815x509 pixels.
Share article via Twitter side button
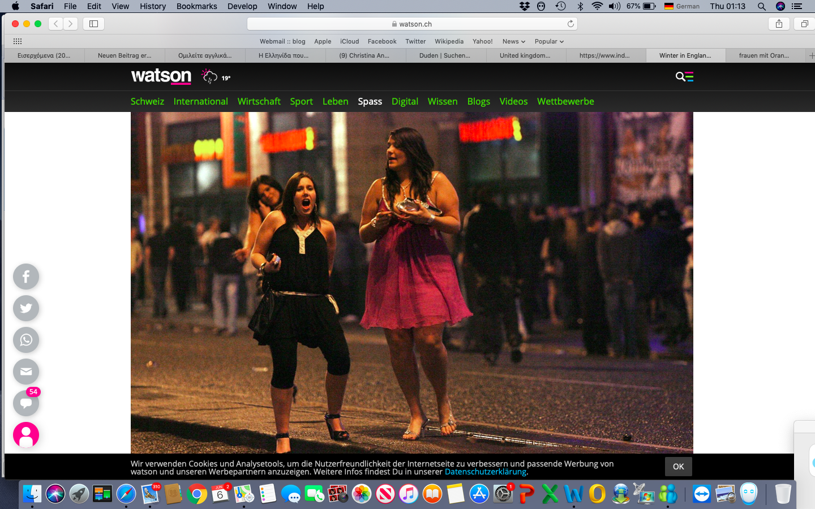pos(26,308)
